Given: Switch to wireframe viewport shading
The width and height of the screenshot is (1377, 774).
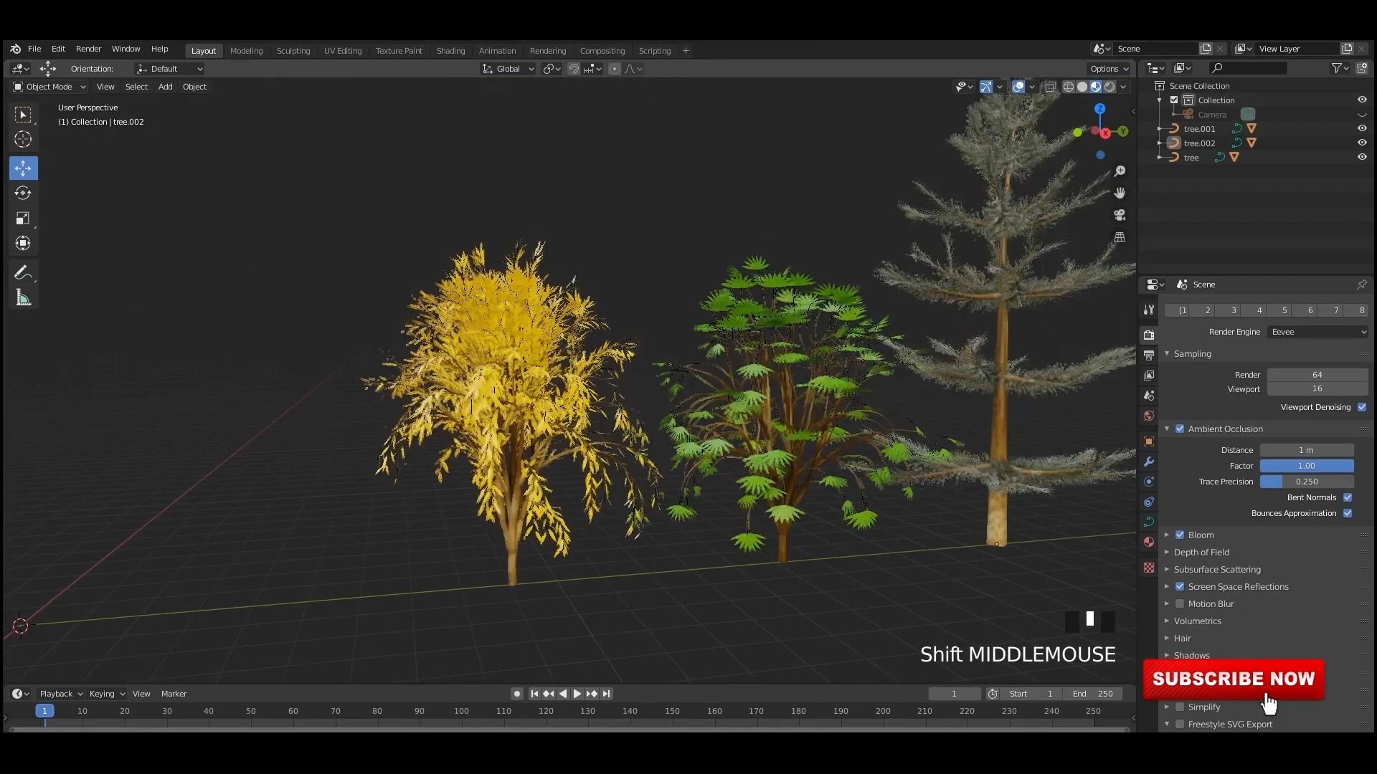Looking at the screenshot, I should 1069,87.
